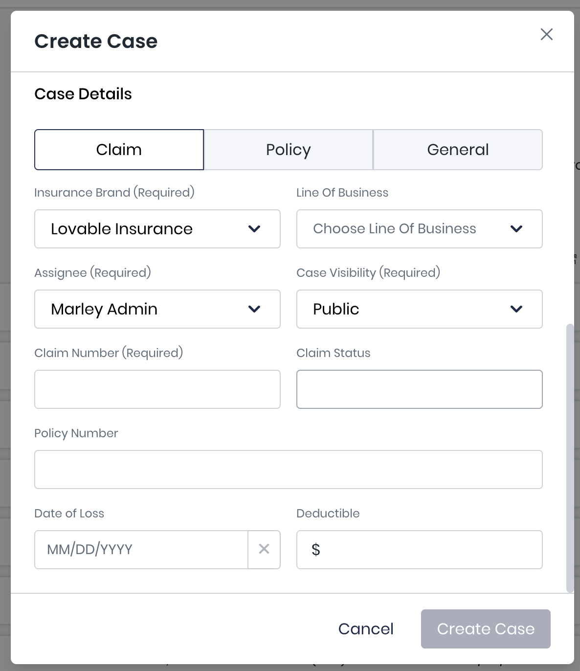Close the Create Case dialog
Screen dimensions: 580x671
pos(546,34)
